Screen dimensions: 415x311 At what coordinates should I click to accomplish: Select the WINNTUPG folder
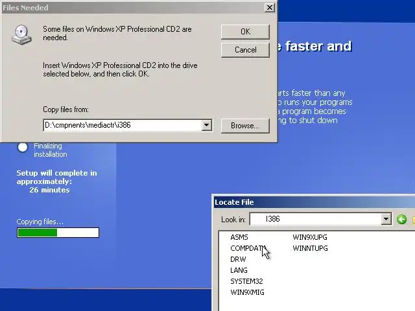click(310, 248)
